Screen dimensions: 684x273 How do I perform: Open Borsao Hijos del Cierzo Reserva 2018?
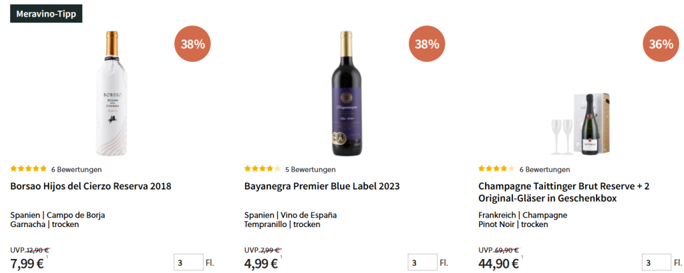tap(91, 186)
